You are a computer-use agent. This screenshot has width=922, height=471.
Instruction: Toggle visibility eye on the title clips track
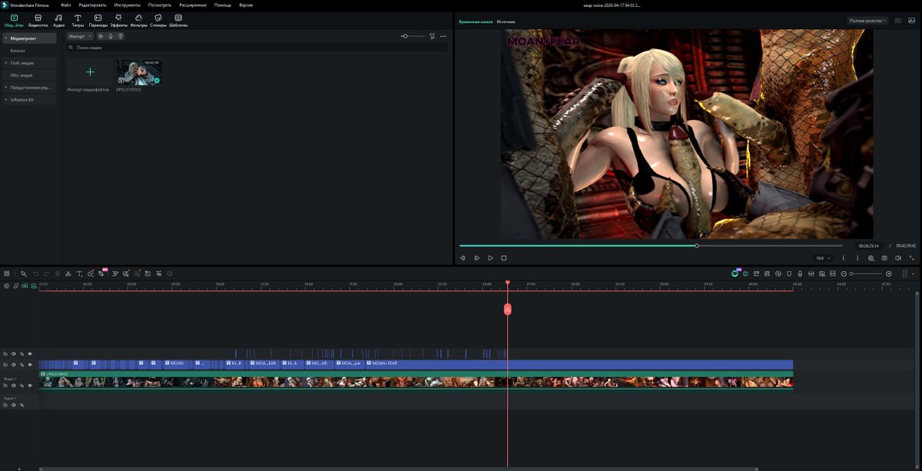point(30,365)
